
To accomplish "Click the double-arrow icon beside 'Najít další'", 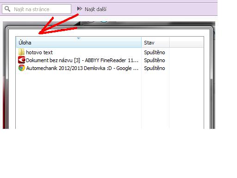I will click(80, 9).
